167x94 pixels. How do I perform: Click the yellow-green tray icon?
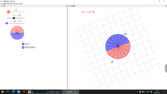140,92
